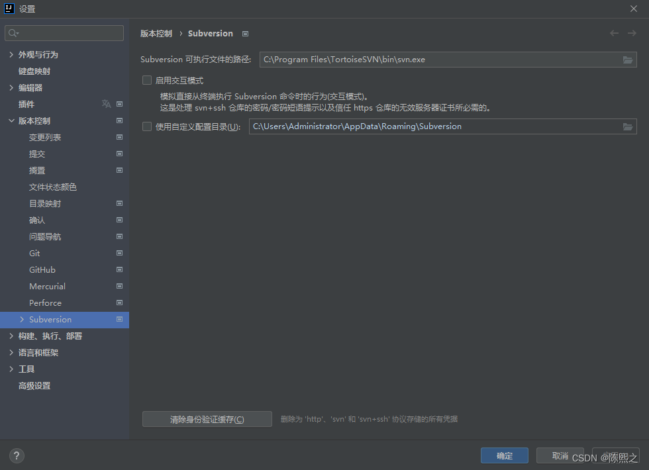Open 版本控制 from the breadcrumb

(156, 33)
